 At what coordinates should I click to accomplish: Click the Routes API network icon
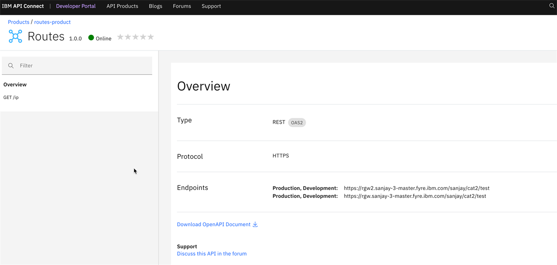(x=15, y=37)
